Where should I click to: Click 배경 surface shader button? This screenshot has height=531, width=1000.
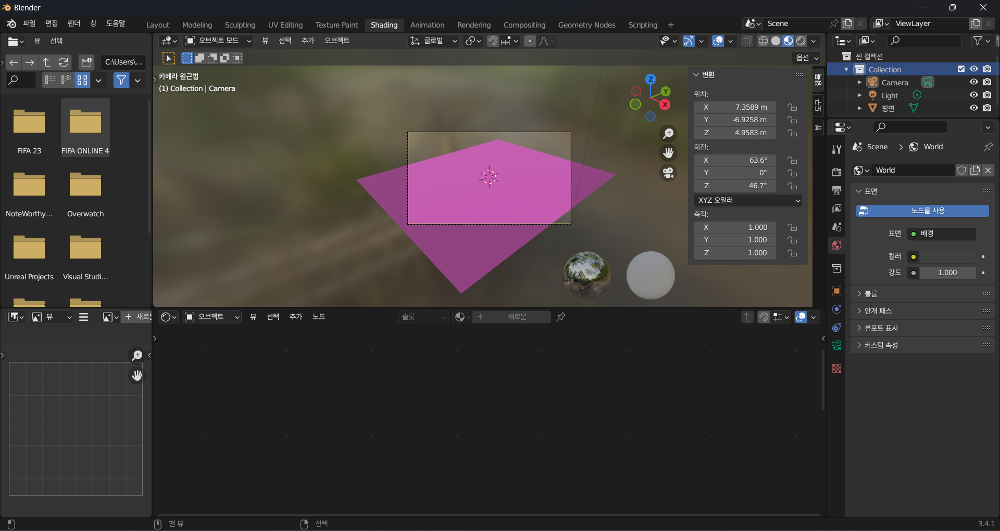coord(942,234)
